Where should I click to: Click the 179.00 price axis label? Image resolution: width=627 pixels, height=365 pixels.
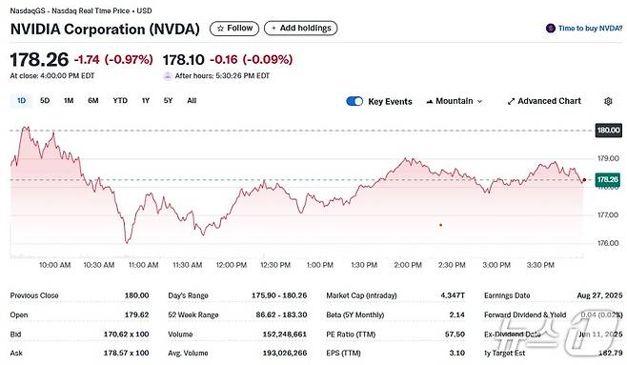click(x=608, y=158)
